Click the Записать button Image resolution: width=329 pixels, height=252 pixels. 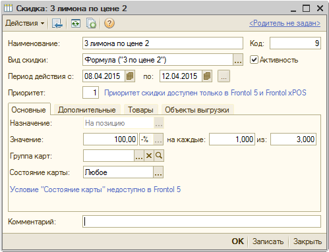[x=268, y=241]
